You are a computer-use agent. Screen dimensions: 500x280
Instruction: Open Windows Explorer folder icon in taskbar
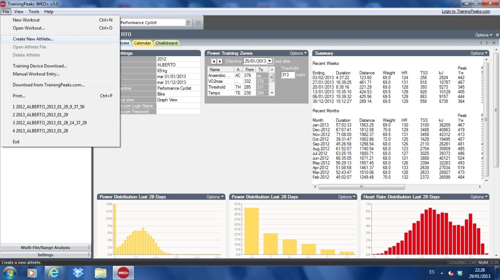pos(100,272)
